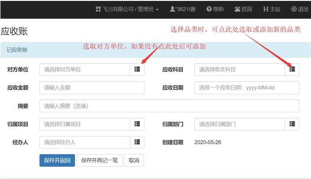Go to 主站 main site link
The height and width of the screenshot is (179, 311).
pos(272,9)
